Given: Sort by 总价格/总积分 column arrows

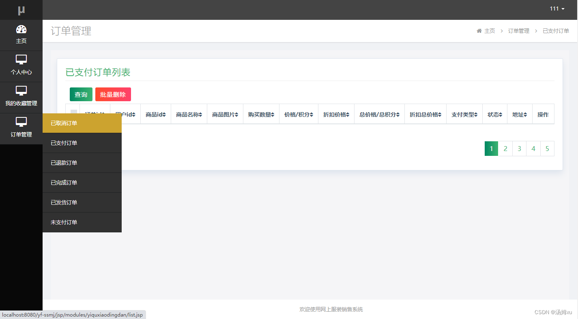Looking at the screenshot, I should (398, 115).
